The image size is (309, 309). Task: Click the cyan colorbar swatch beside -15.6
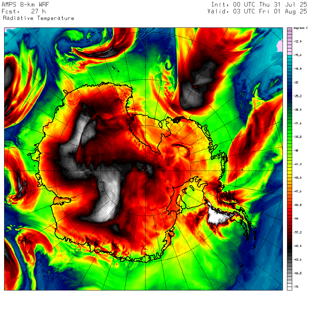pyautogui.click(x=289, y=57)
